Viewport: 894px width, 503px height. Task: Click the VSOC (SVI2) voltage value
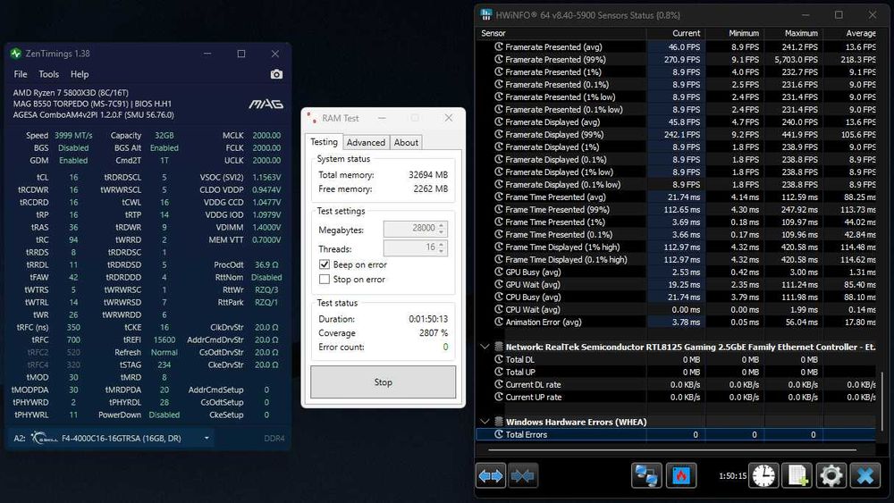point(266,177)
